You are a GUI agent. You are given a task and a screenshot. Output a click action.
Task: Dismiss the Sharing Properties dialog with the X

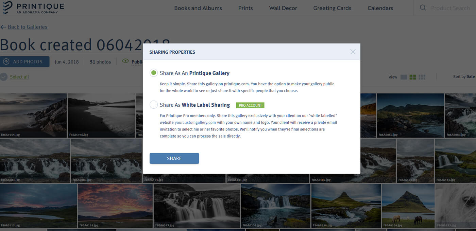tap(353, 52)
